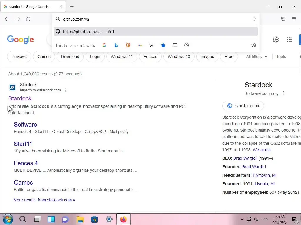Viewport: 301px width, 225px height.
Task: Open the Software sitelink
Action: point(25,124)
